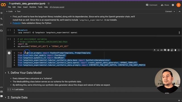The width and height of the screenshot is (182, 102).
Task: Open the File menu
Action: pyautogui.click(x=9, y=7)
